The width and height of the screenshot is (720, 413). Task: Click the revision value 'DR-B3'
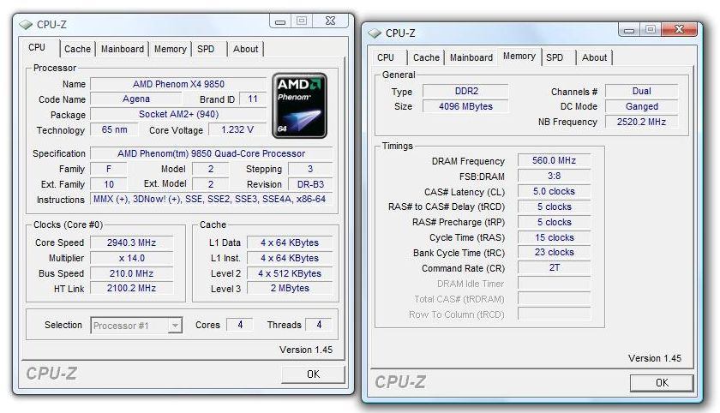(310, 184)
